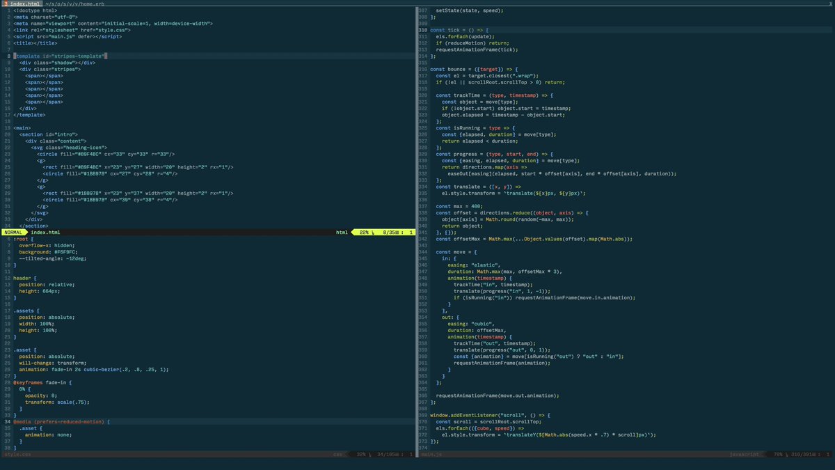Click the 8/35 line counter

390,232
